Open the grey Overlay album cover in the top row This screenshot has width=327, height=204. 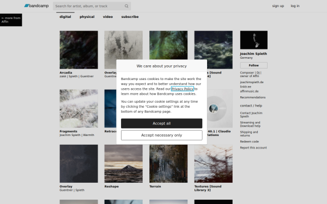click(124, 45)
